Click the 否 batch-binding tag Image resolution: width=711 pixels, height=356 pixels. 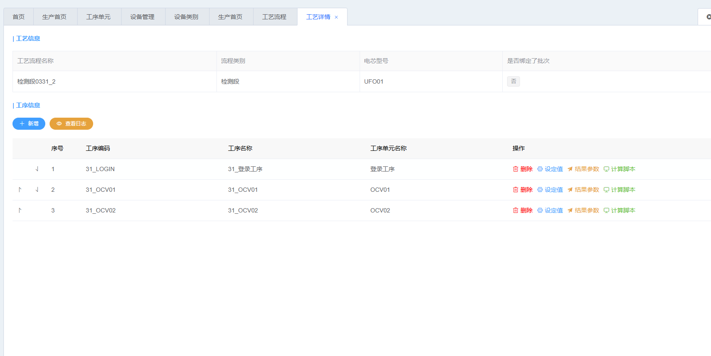514,81
